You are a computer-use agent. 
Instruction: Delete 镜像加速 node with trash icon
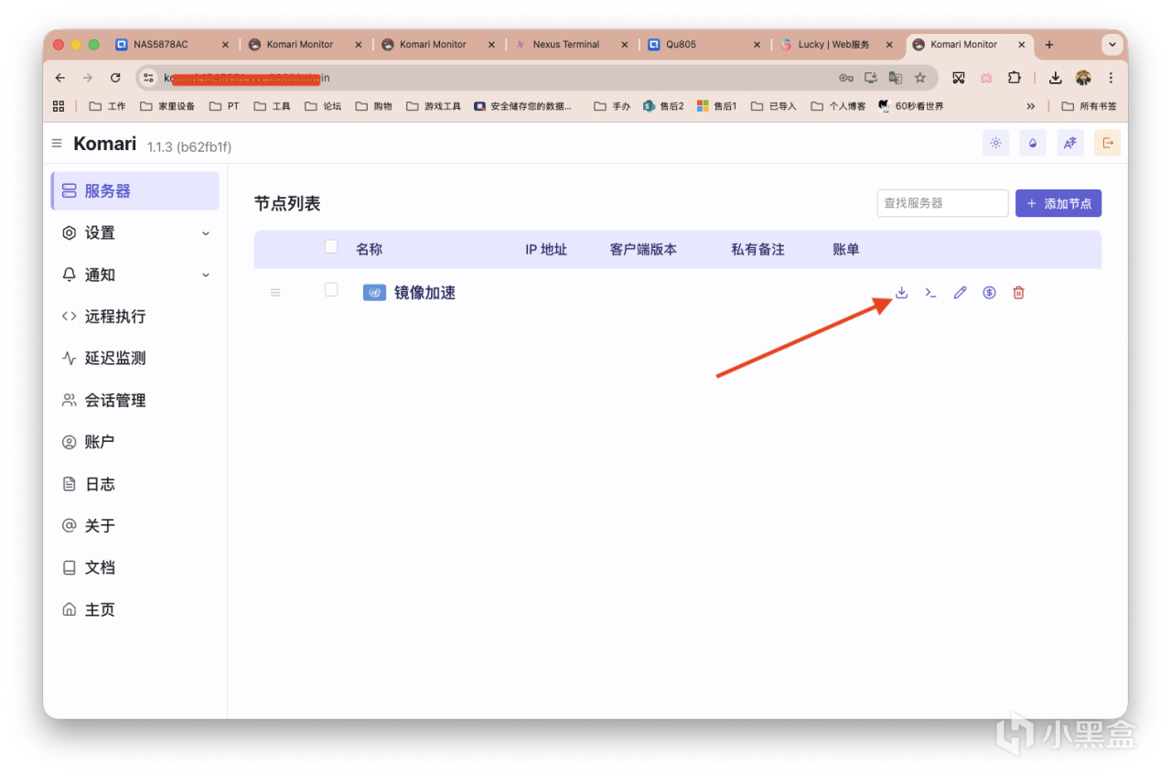tap(1018, 293)
